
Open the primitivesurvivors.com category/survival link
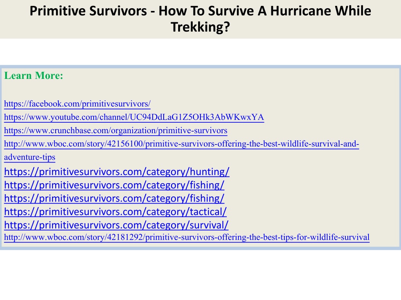116,225
